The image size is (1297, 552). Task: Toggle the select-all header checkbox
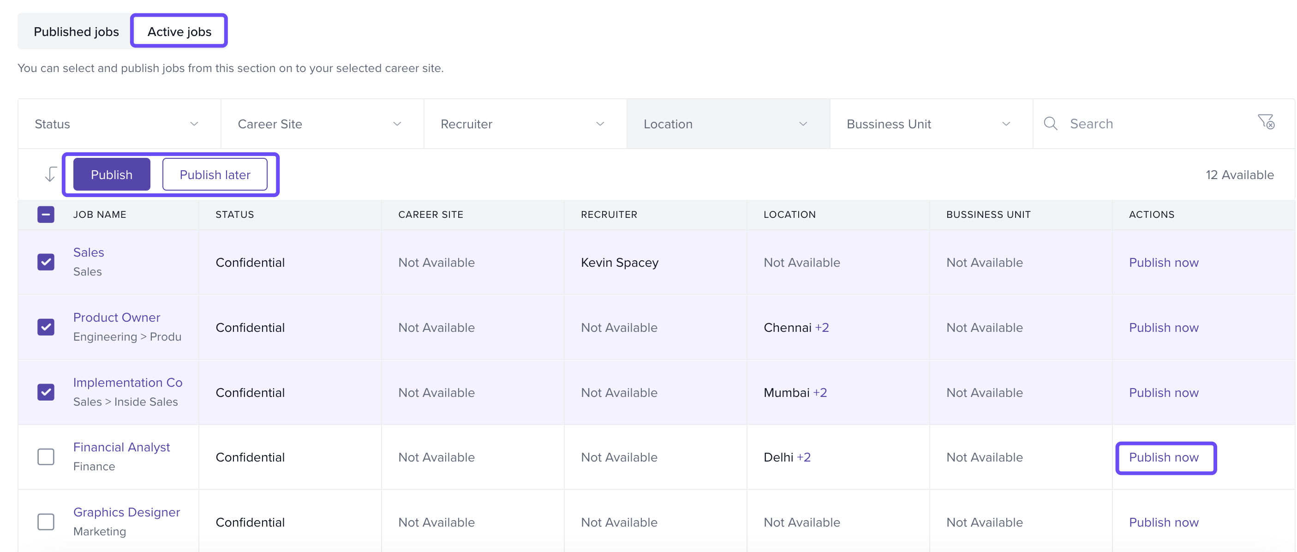(x=46, y=215)
